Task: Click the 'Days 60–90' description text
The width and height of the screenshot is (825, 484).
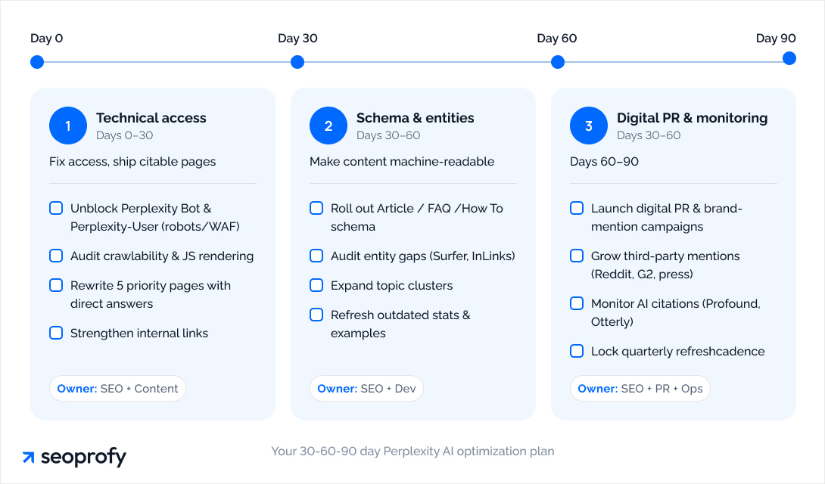Action: [604, 161]
